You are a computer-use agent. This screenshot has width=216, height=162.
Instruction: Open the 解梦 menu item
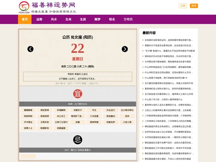coord(97,19)
